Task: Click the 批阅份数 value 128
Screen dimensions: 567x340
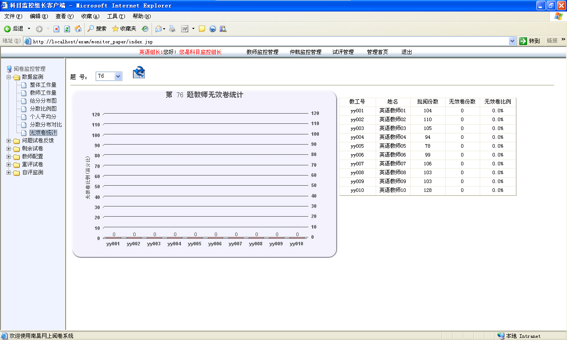Action: 427,190
